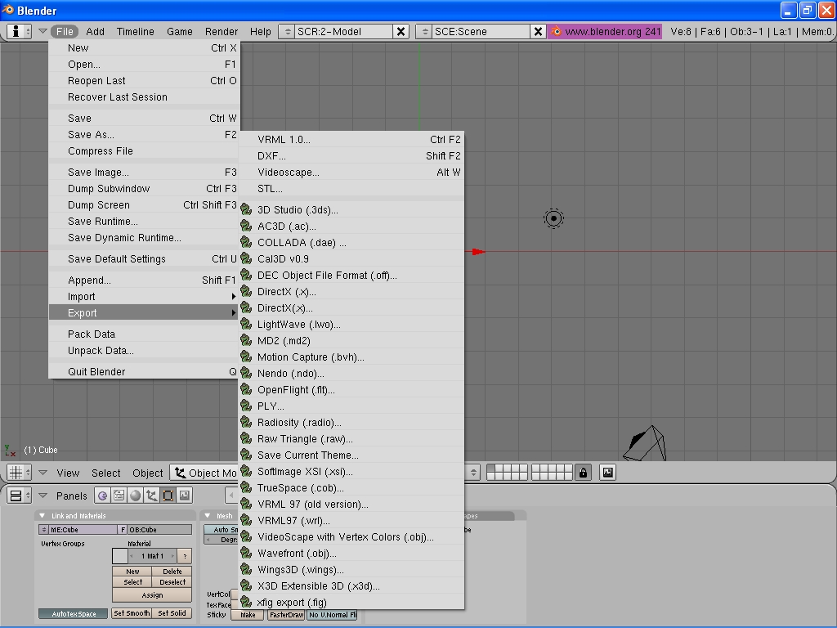Select the lamp object in viewport

(553, 218)
